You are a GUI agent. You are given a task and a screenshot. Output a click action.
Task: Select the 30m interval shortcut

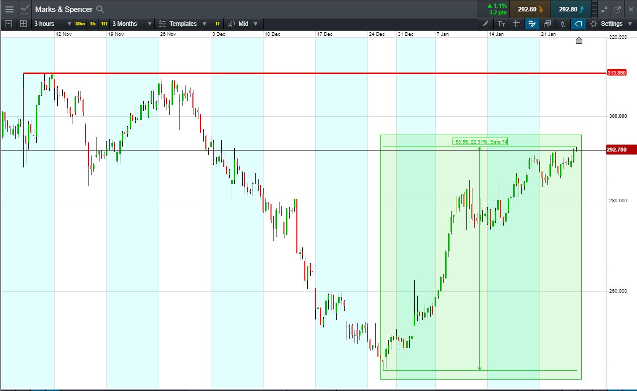(x=80, y=23)
